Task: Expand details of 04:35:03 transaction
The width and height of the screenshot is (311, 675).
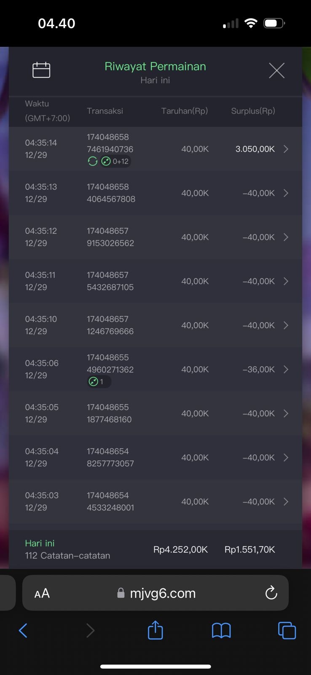Action: click(286, 502)
